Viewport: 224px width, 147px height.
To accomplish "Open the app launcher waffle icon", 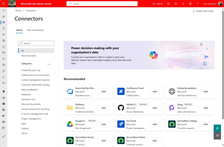I will tap(3, 4).
